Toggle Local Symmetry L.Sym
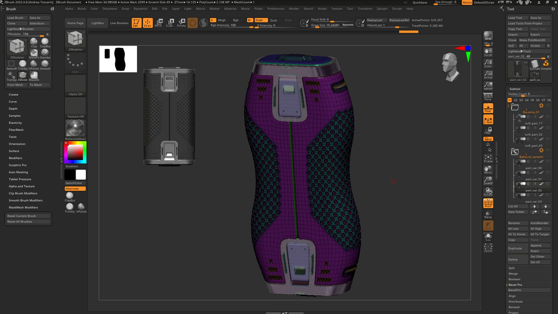The height and width of the screenshot is (314, 558). coord(488,119)
